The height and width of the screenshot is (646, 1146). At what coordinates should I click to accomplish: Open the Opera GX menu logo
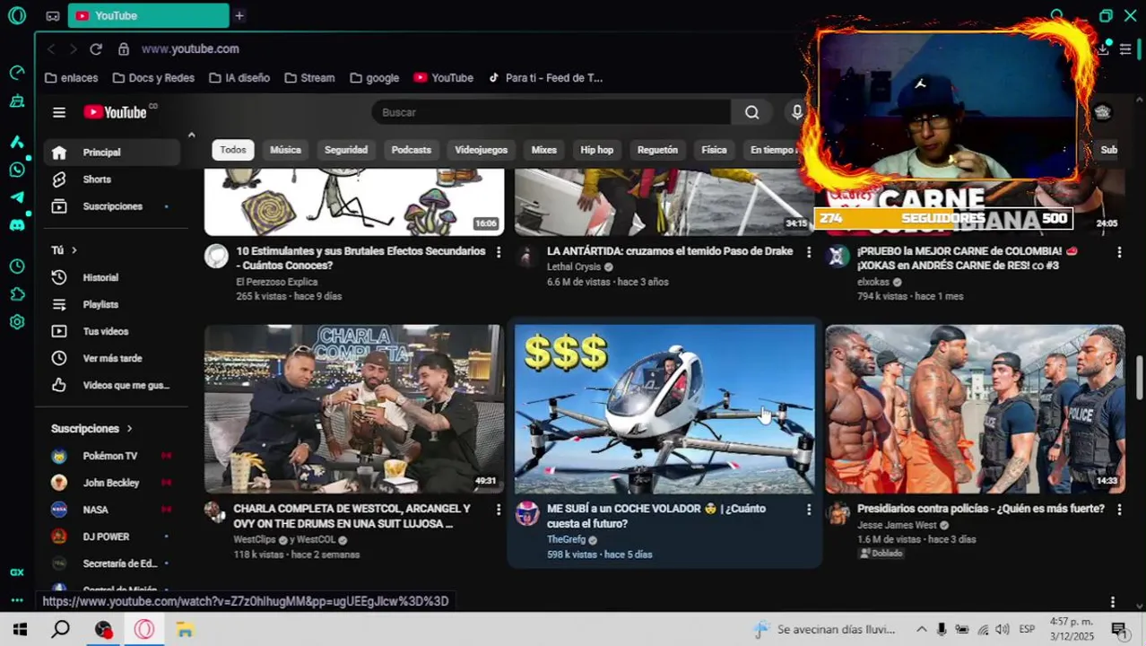point(16,15)
